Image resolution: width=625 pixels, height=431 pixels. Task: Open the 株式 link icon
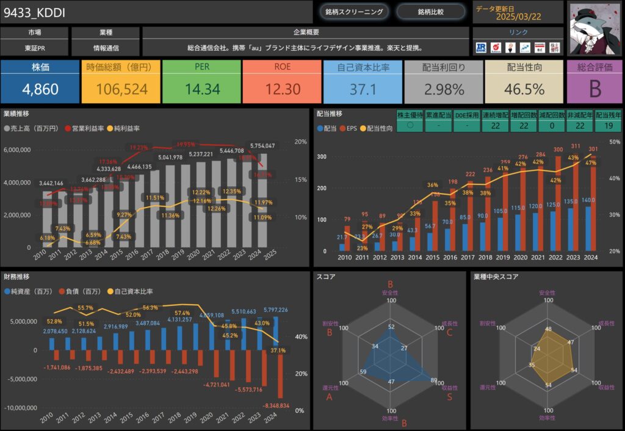click(x=540, y=48)
